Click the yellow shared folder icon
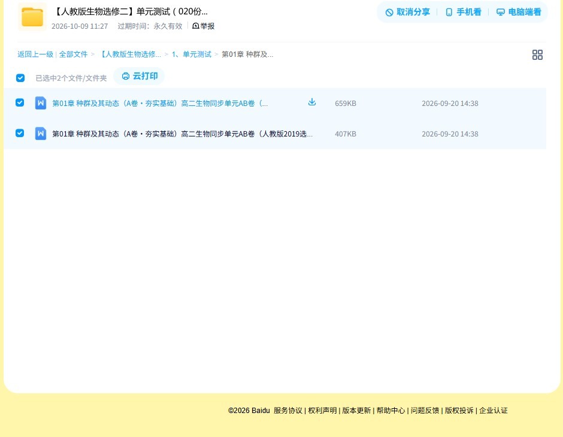This screenshot has width=563, height=437. (32, 17)
